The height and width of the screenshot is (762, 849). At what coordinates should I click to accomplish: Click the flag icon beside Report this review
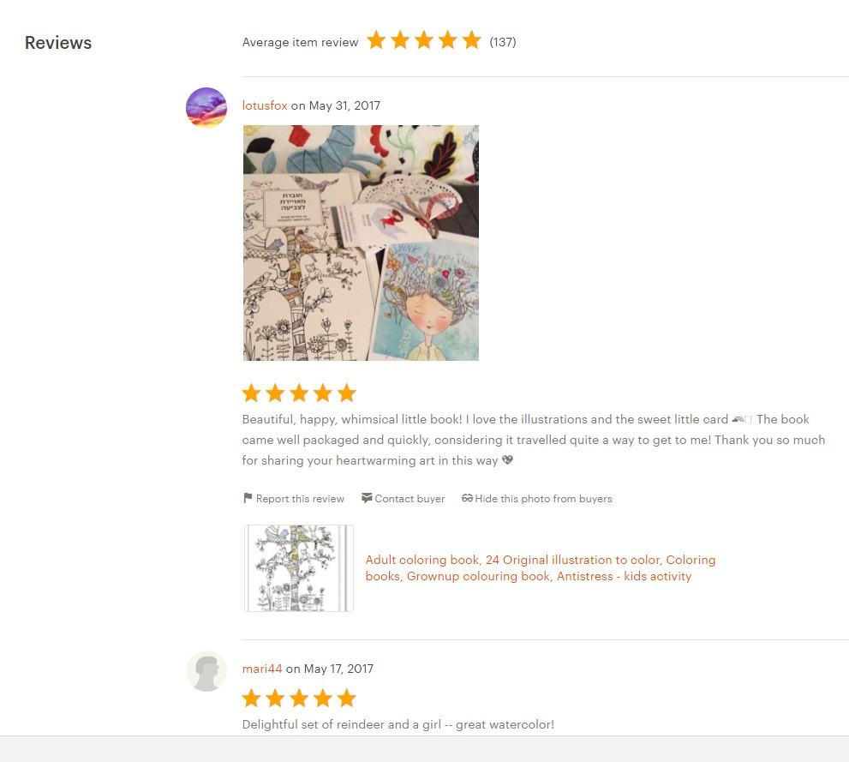pyautogui.click(x=248, y=498)
